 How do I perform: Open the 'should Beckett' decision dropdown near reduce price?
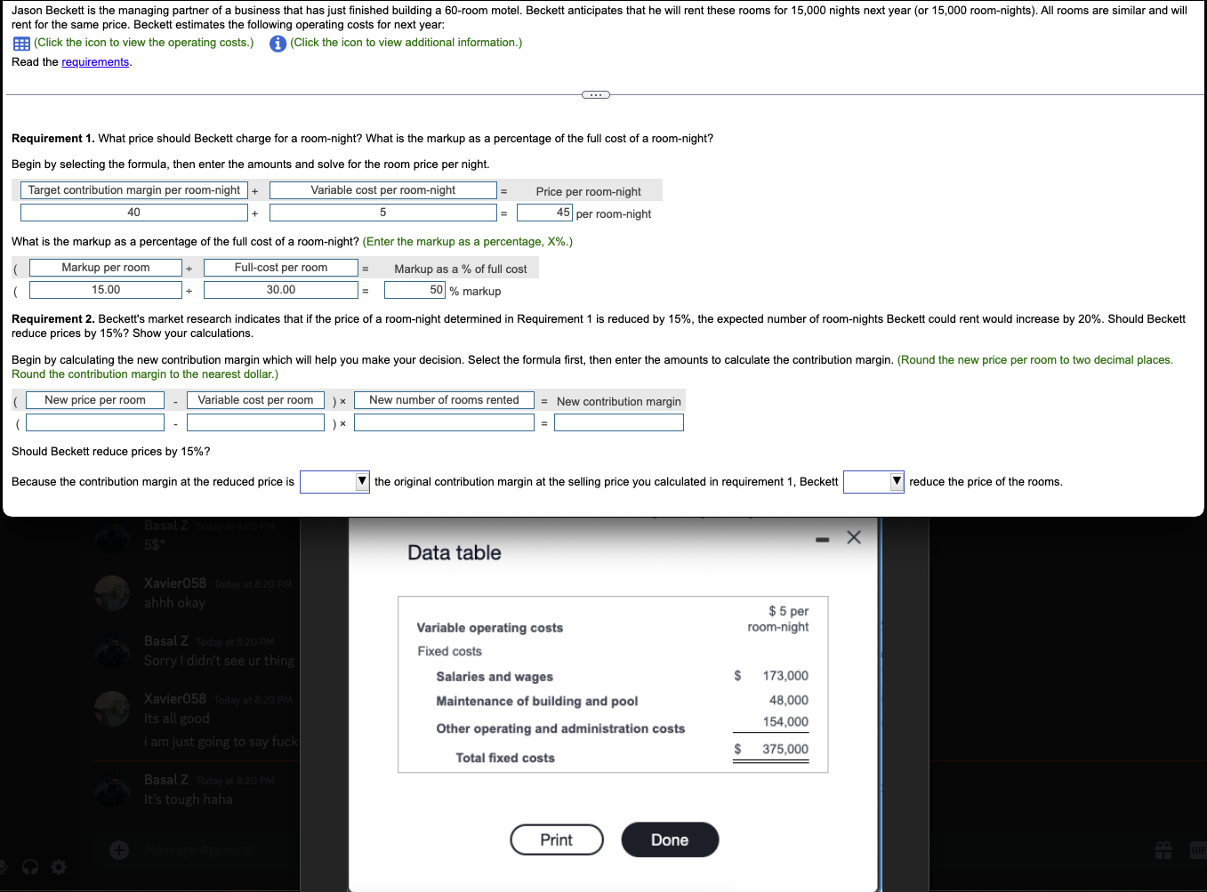point(873,481)
